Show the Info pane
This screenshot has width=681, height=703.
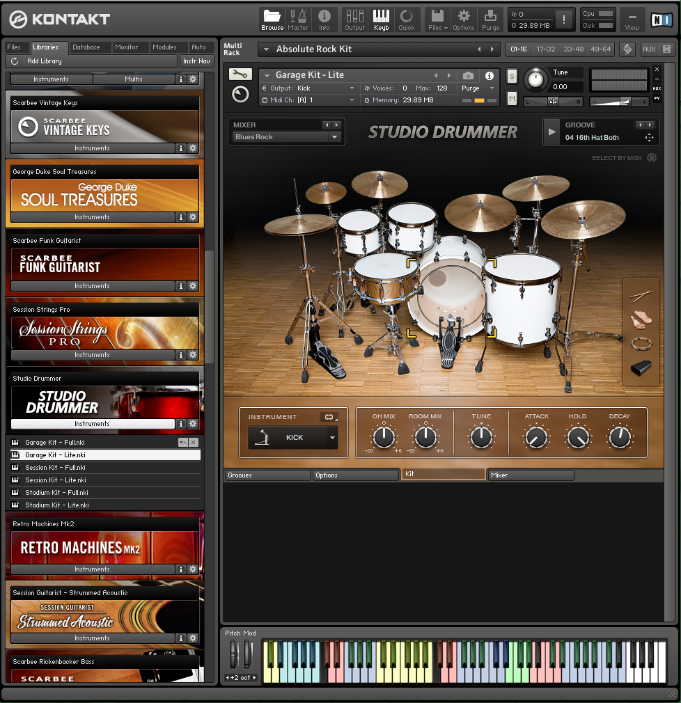324,20
